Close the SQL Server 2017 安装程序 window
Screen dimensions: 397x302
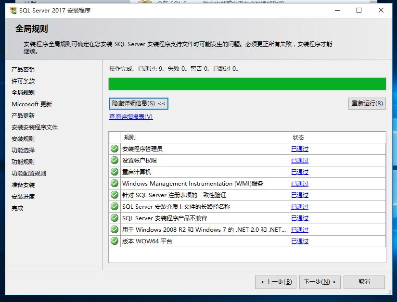click(x=381, y=11)
